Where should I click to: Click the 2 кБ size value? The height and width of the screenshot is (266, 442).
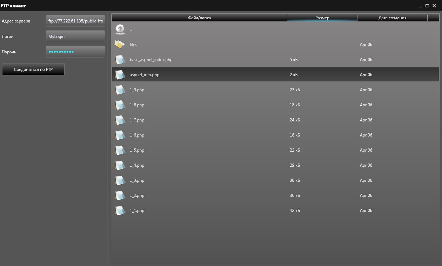(x=294, y=75)
